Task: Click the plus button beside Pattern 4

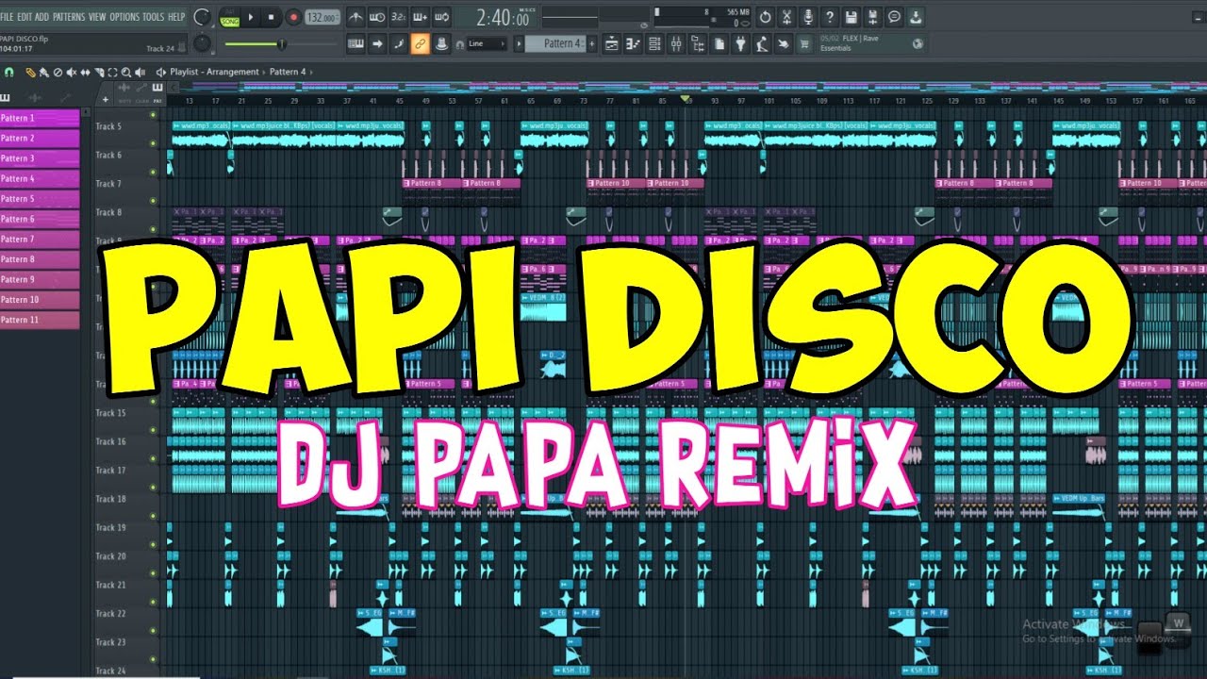Action: [x=592, y=43]
